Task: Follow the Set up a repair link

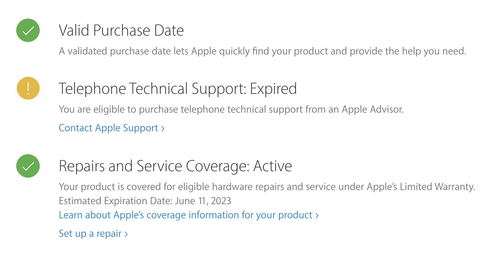Action: (x=90, y=234)
